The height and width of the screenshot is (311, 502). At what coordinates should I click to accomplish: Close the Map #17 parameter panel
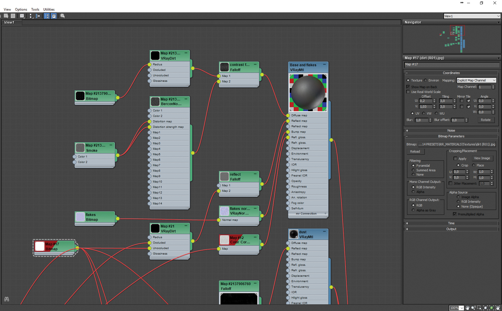pyautogui.click(x=499, y=58)
